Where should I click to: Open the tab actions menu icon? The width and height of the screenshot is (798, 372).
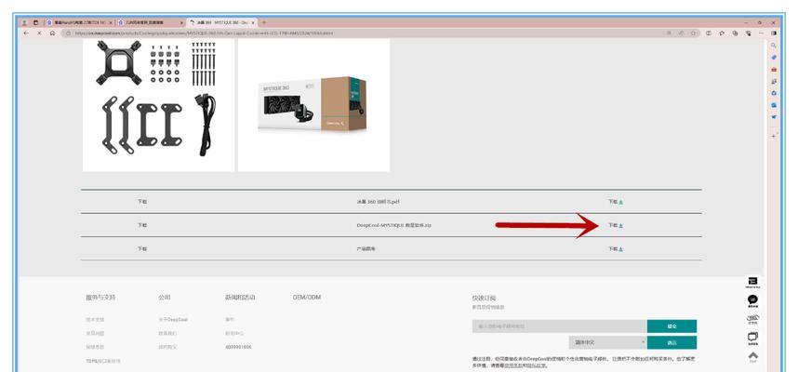[x=35, y=23]
